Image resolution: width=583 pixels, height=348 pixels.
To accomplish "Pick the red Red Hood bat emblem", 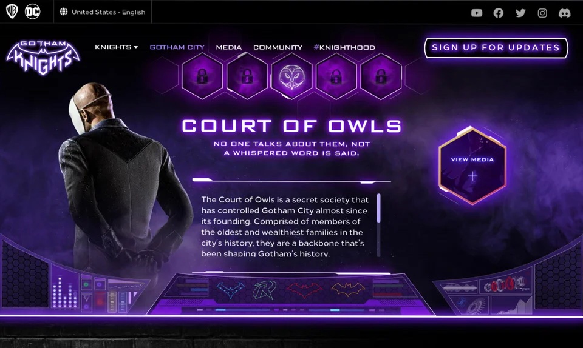I will [x=304, y=290].
